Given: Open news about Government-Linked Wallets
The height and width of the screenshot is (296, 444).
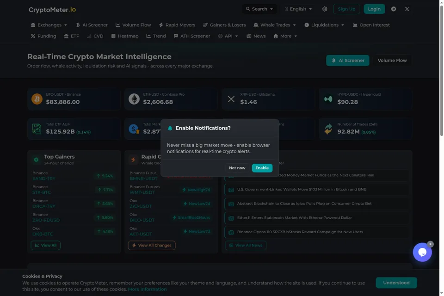Looking at the screenshot, I should coord(302,189).
